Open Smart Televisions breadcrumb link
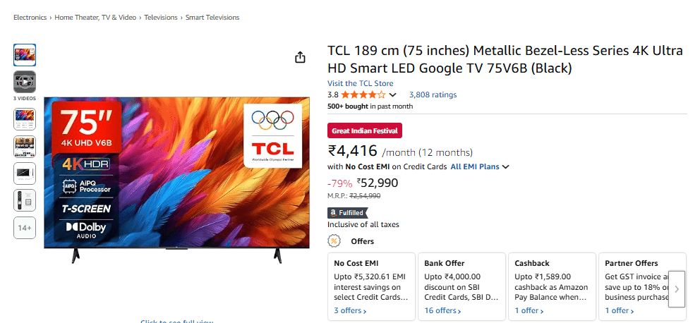The height and width of the screenshot is (323, 700). click(x=212, y=17)
